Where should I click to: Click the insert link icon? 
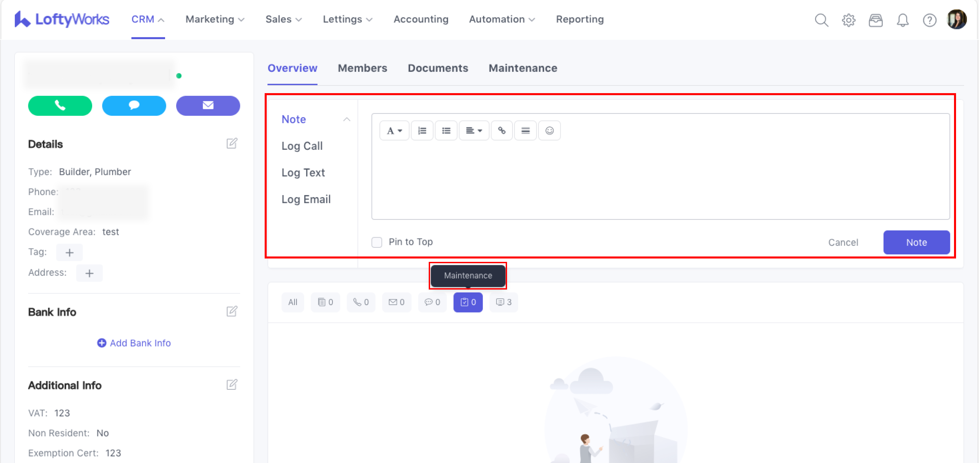click(501, 131)
